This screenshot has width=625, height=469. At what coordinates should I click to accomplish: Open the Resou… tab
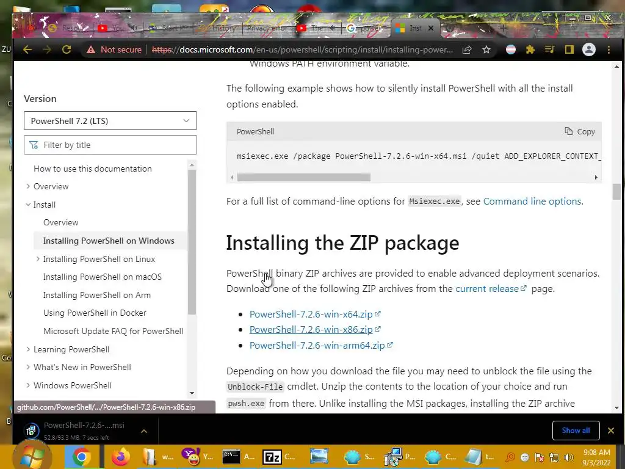68,28
